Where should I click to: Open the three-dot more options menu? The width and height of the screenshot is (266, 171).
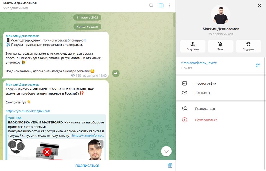pos(170,5)
